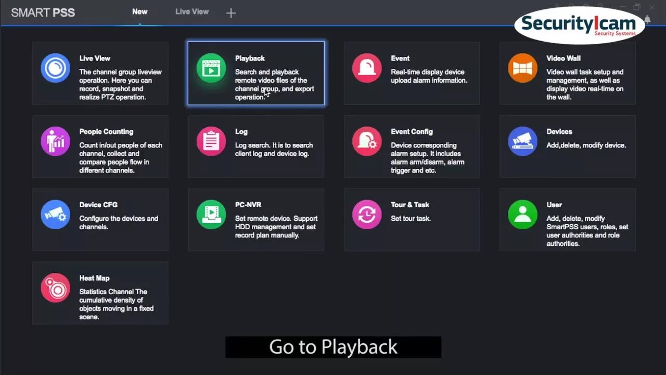Click the 'Event' card title
Image resolution: width=666 pixels, height=375 pixels.
(400, 58)
